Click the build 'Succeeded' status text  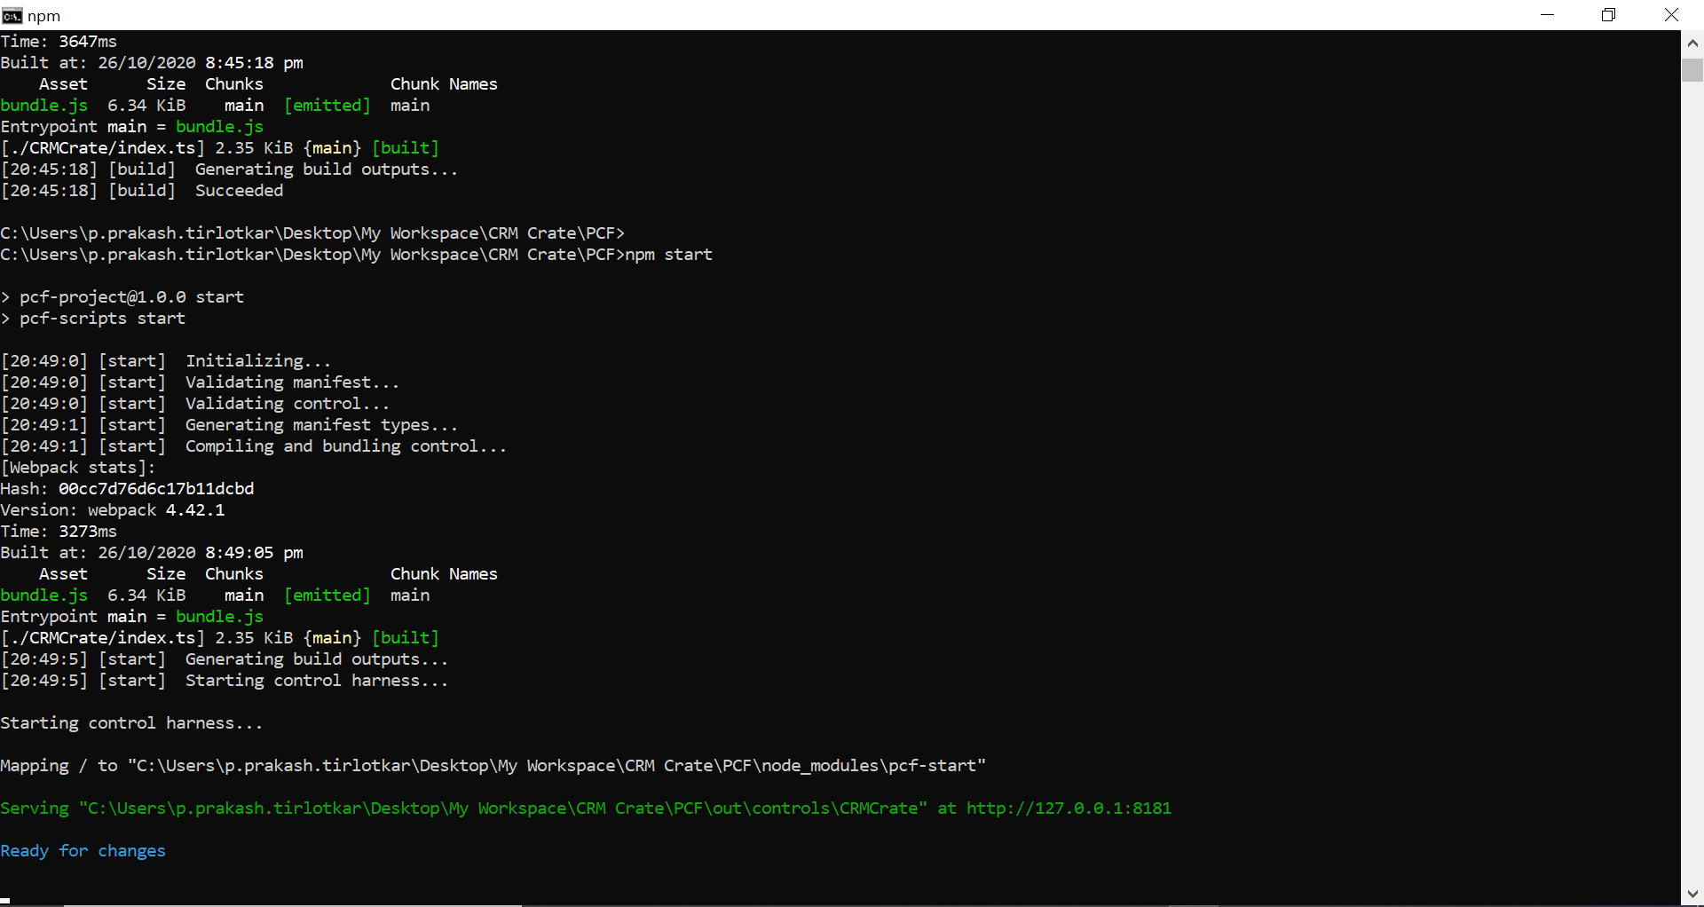pos(239,191)
